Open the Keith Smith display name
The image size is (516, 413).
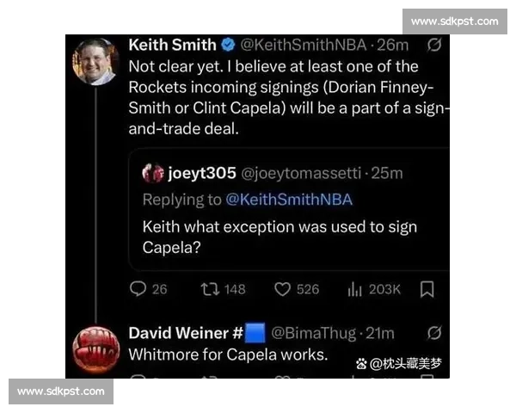tap(172, 45)
